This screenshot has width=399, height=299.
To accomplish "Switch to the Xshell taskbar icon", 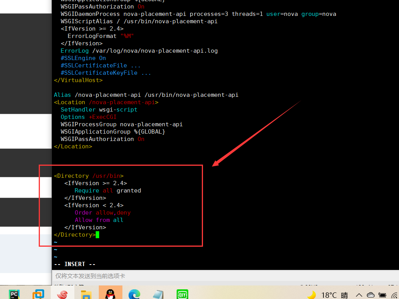I will pos(62,295).
